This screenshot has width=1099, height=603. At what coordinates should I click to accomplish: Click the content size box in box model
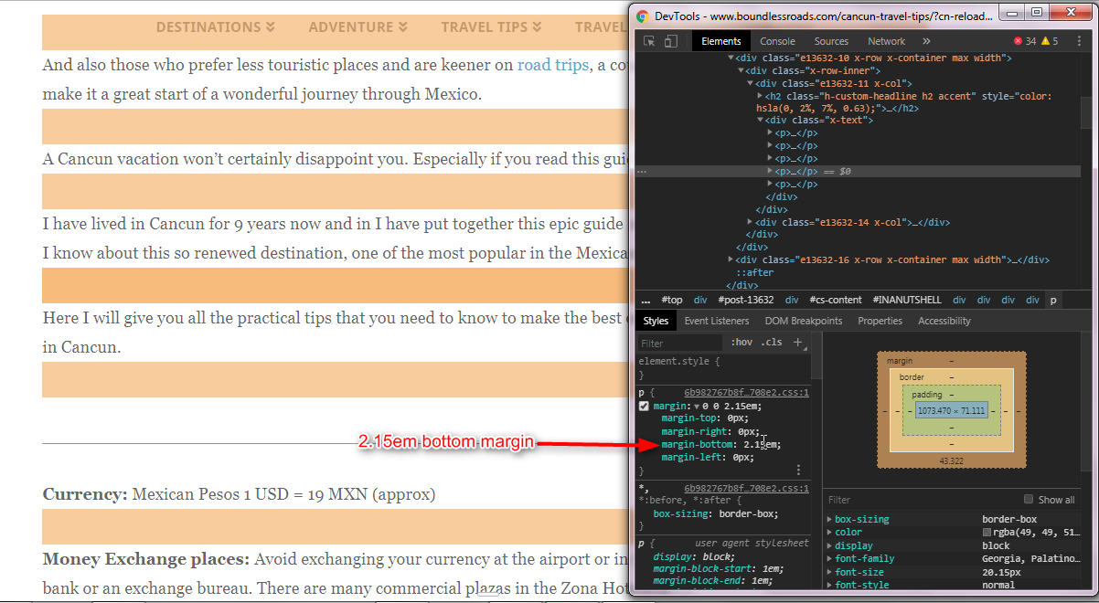point(951,411)
